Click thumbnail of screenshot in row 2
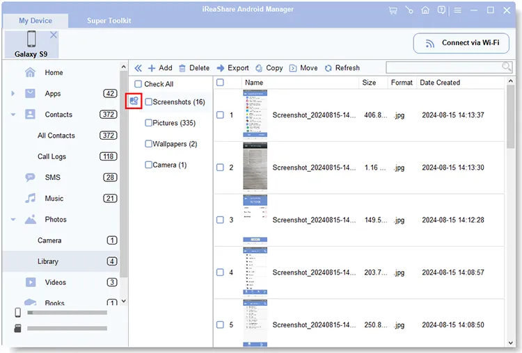 (255, 167)
